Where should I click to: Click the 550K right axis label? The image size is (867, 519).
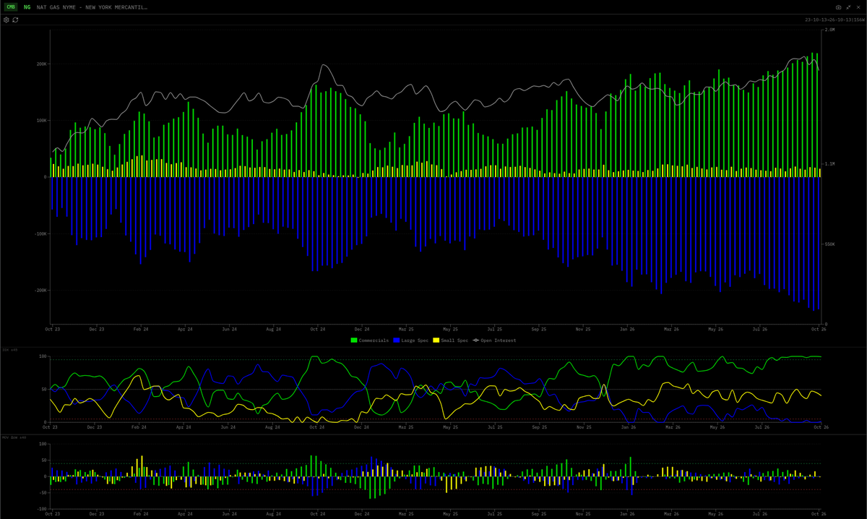pyautogui.click(x=830, y=244)
